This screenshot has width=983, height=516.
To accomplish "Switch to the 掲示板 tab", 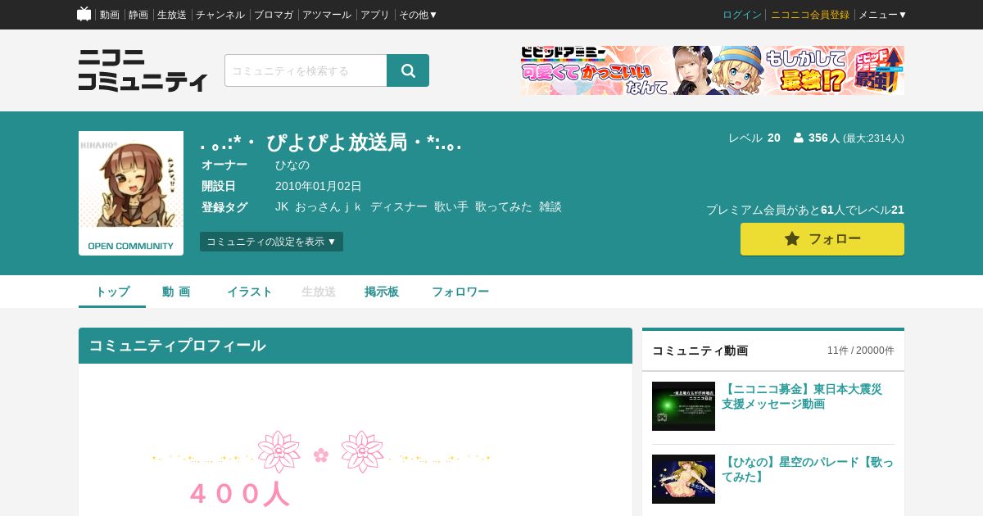I will coord(382,292).
